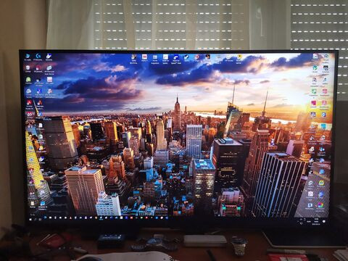The width and height of the screenshot is (348, 261).
Task: Open the Action Center notifications icon
Action: 324,221
